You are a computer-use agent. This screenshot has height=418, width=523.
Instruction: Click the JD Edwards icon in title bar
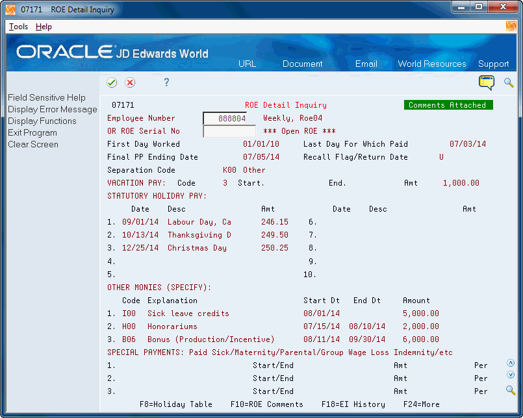[10, 9]
